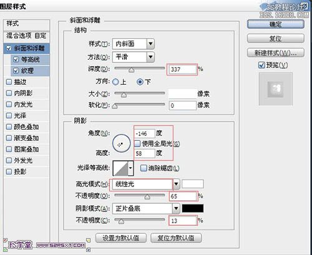The width and height of the screenshot is (312, 255).
Task: Toggle the 预览 preview checkbox
Action: tap(261, 65)
